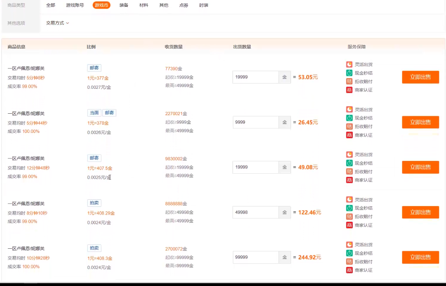Toggle the 当面 tag on second listing
The image size is (446, 286).
(94, 113)
